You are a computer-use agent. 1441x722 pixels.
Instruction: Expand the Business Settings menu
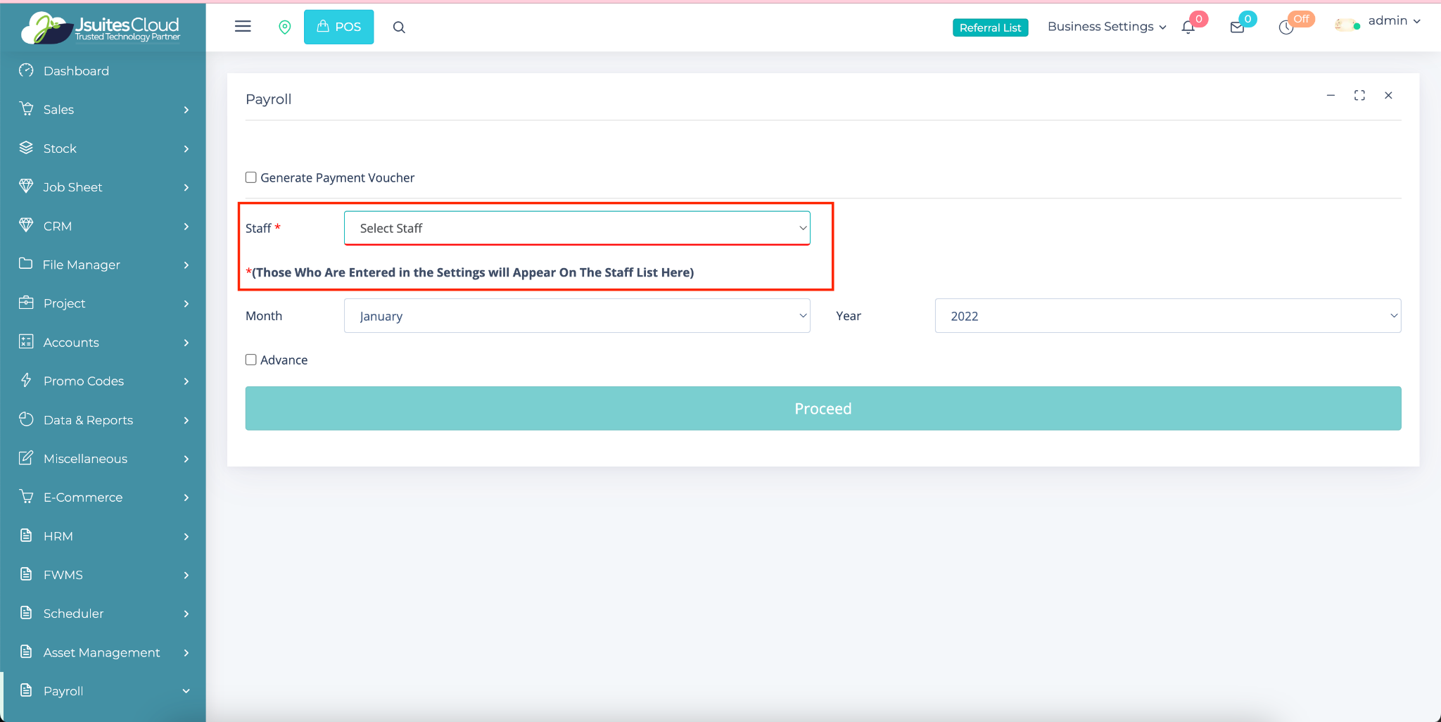point(1107,27)
